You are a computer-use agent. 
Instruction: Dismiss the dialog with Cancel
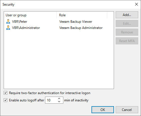[x=127, y=110]
